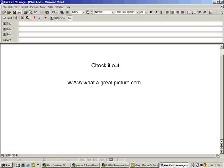Switch to Outline view icon
The image size is (224, 168).
pos(13,155)
